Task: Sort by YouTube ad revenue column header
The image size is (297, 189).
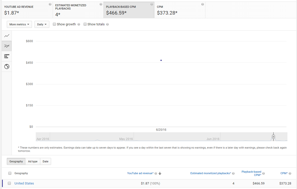Action: [x=140, y=173]
